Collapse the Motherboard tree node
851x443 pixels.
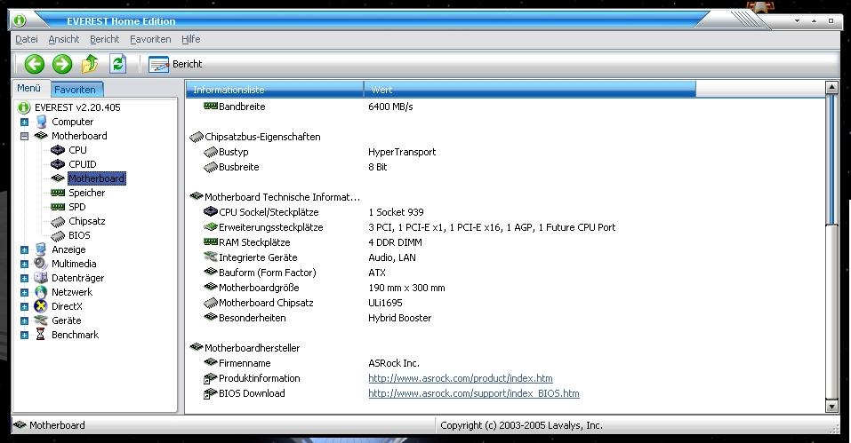coord(25,136)
